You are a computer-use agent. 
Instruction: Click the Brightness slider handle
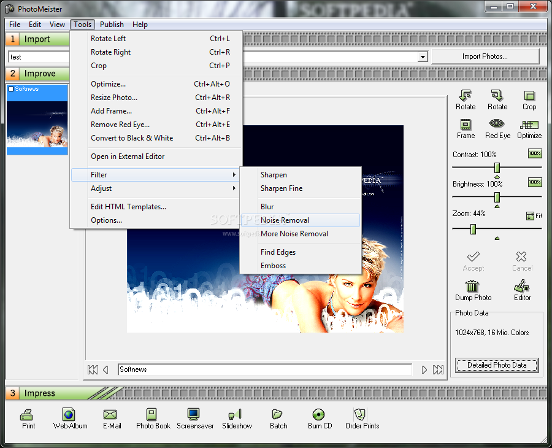pos(497,197)
